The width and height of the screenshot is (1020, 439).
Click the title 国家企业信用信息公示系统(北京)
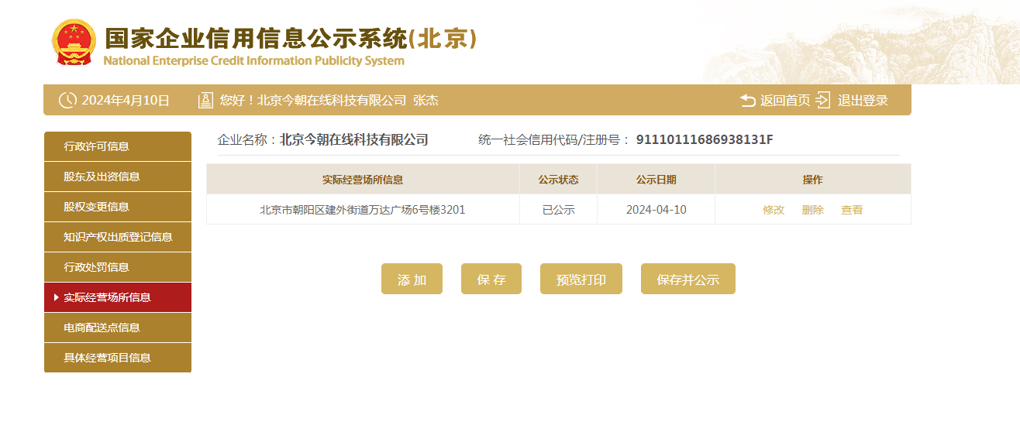tap(291, 38)
